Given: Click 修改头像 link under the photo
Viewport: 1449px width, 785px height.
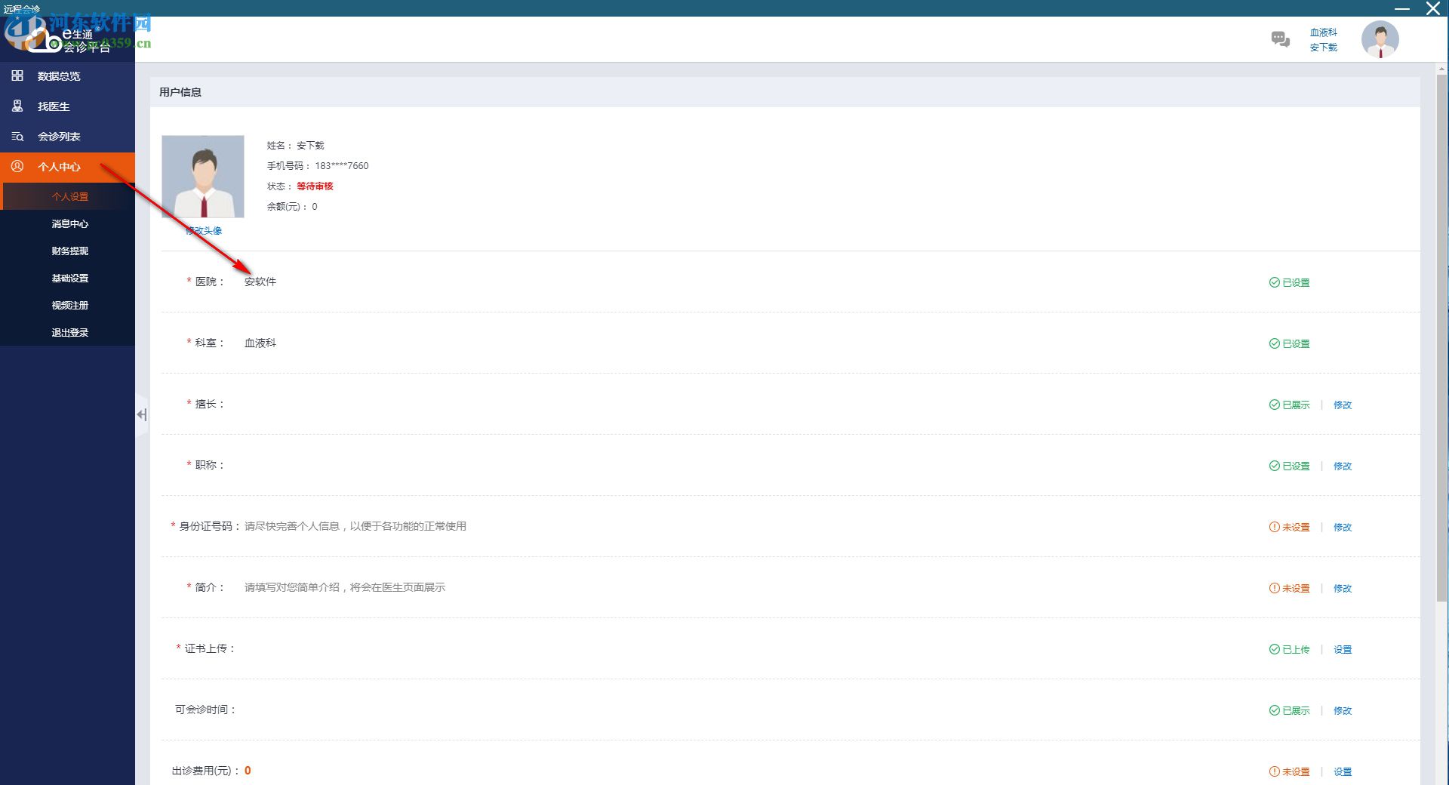Looking at the screenshot, I should tap(203, 230).
